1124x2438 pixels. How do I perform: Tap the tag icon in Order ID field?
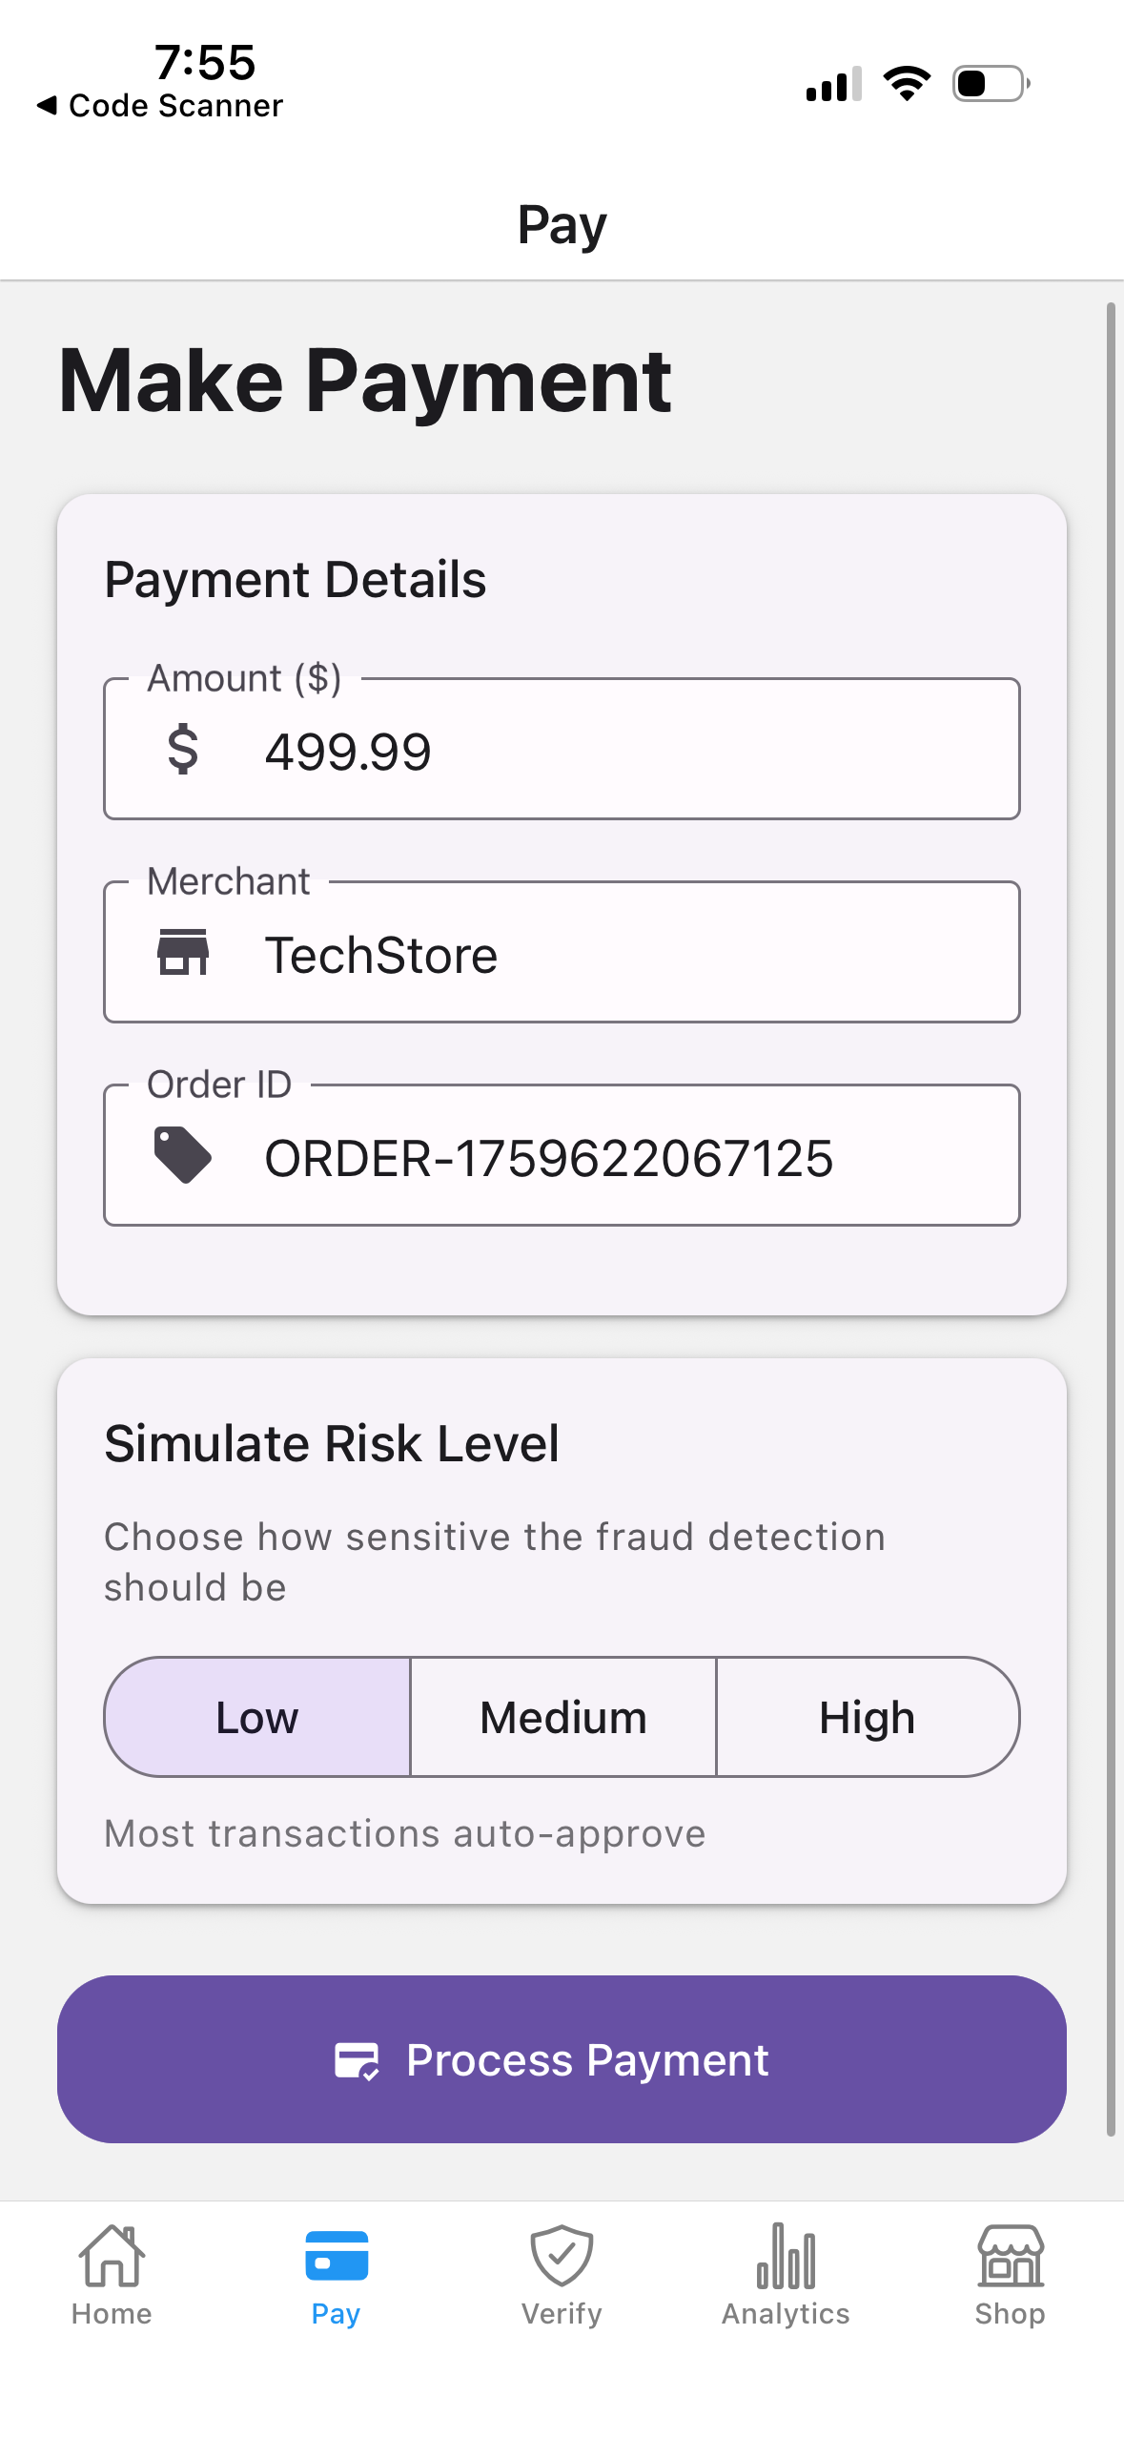coord(183,1155)
